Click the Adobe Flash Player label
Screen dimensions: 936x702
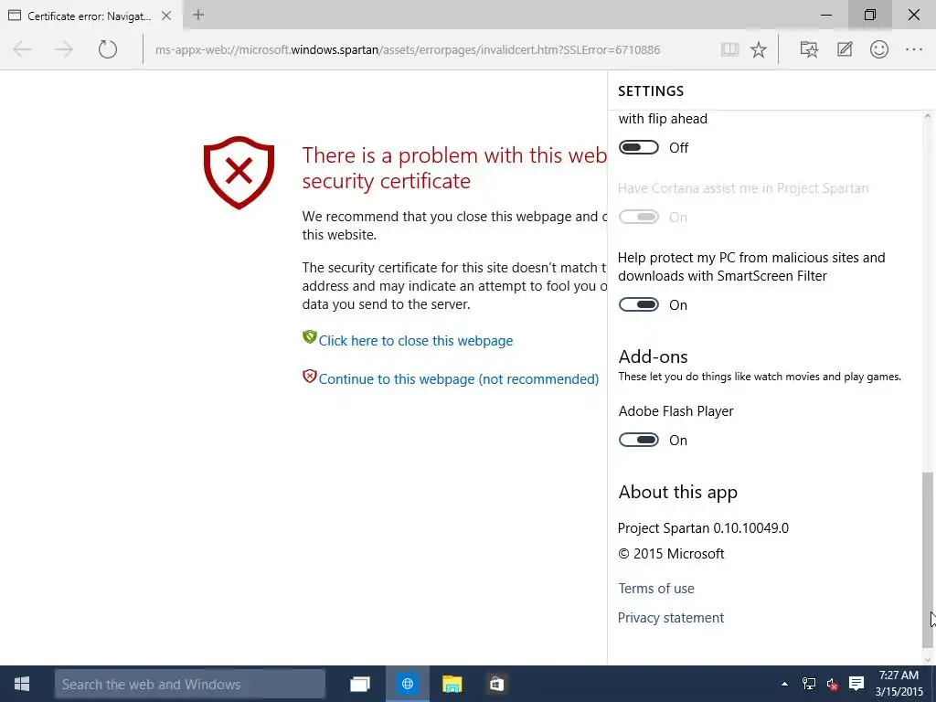click(675, 411)
